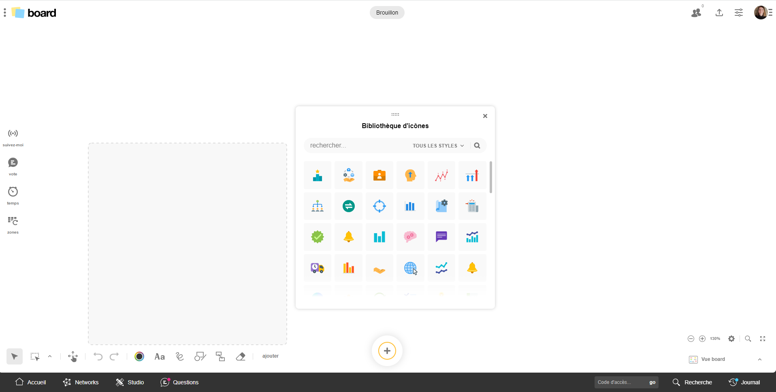This screenshot has width=776, height=392.
Task: Click the undo arrow
Action: [98, 356]
